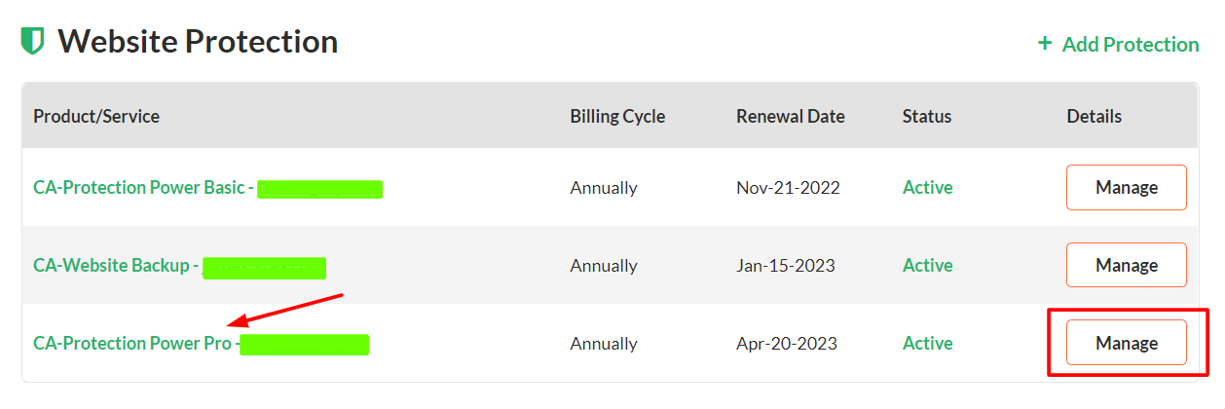1225x409 pixels.
Task: Select the CA-Protection Power Pro product link
Action: [x=132, y=343]
